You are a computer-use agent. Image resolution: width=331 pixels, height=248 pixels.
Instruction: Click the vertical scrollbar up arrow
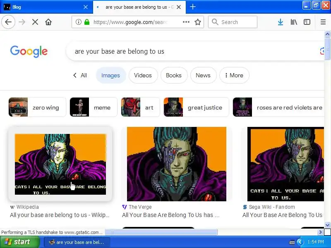point(327,34)
